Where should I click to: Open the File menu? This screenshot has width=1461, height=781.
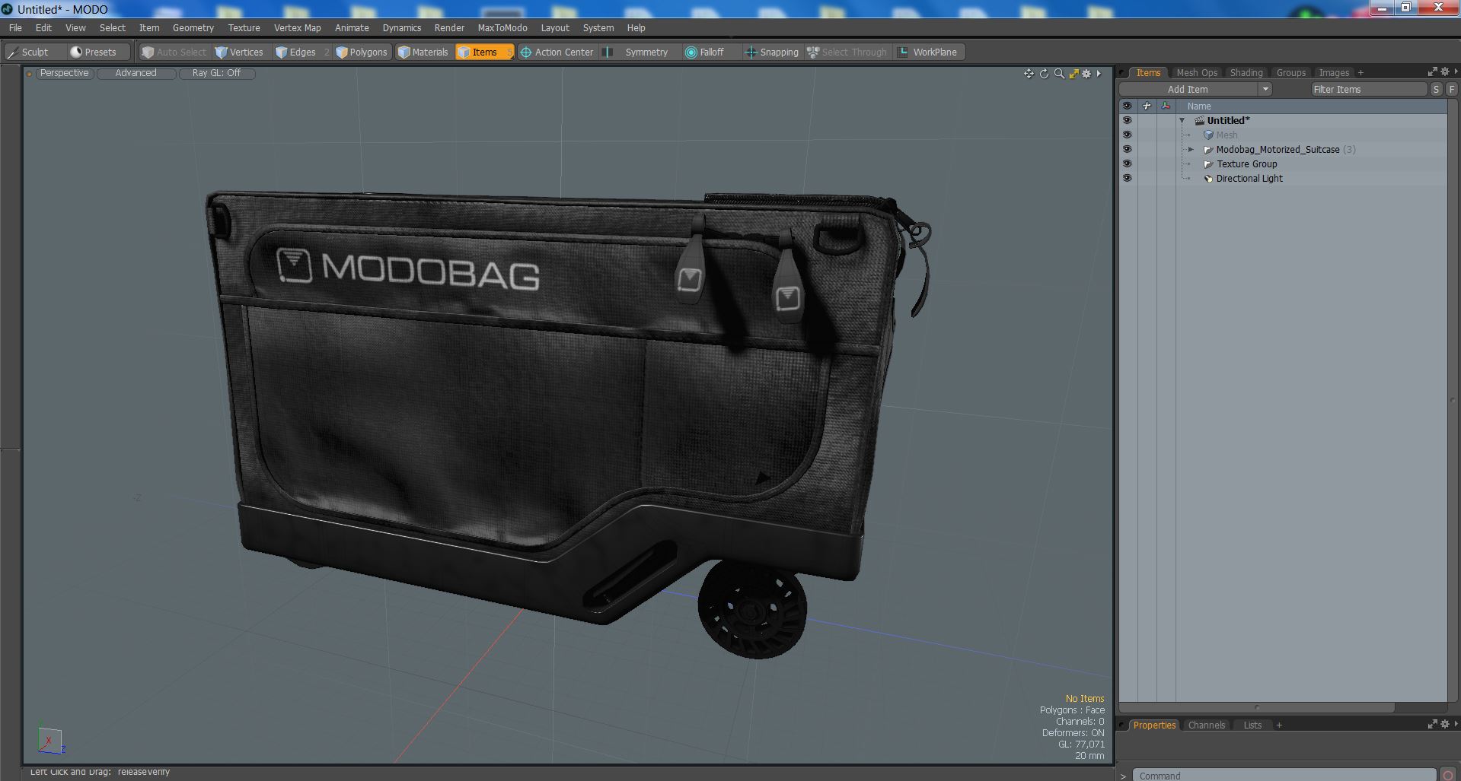[x=15, y=27]
